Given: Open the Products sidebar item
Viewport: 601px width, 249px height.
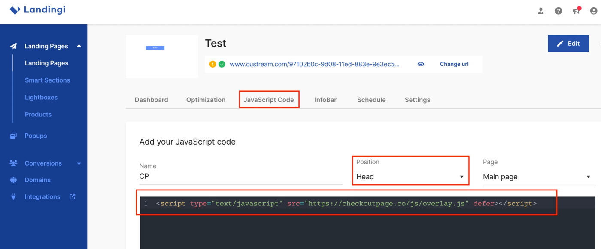Looking at the screenshot, I should [x=38, y=114].
